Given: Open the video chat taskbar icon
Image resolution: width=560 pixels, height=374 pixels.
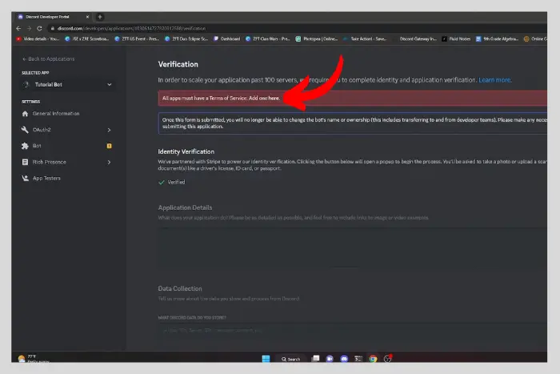Looking at the screenshot, I should [330, 358].
